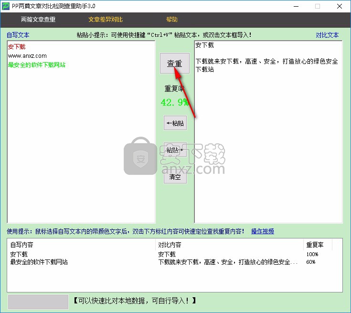Close the PP查重助手 window
Viewport: 351px width, 313px height.
coord(340,6)
